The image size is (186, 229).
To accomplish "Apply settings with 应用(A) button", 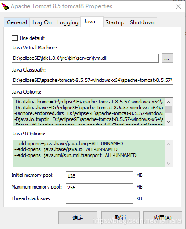I will point(163,218).
